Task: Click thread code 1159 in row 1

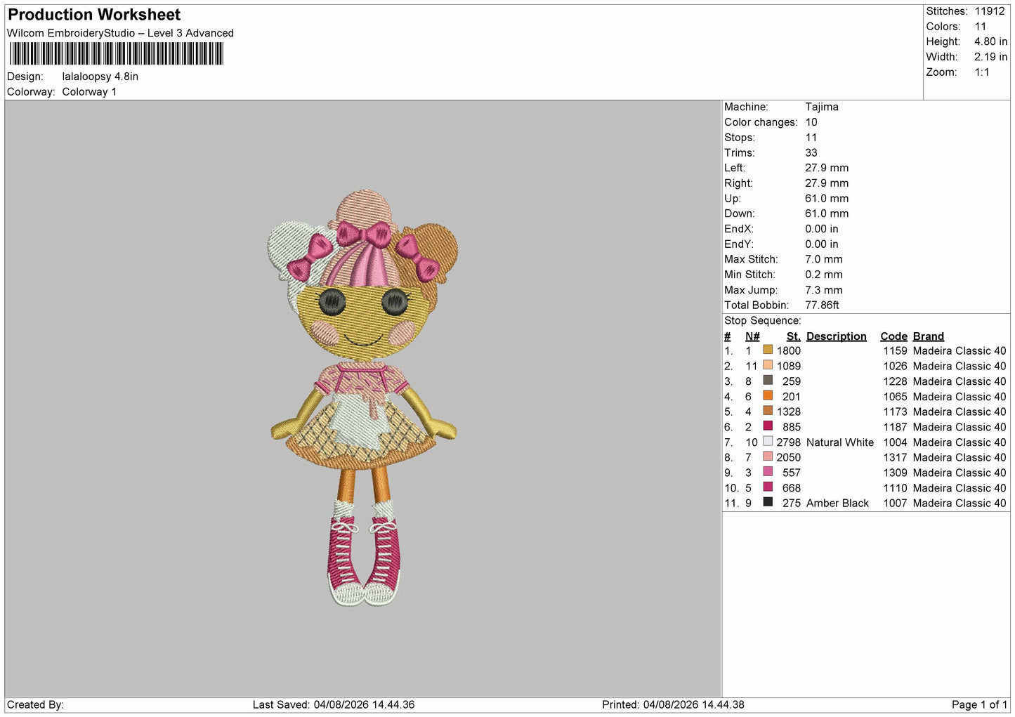Action: (896, 350)
